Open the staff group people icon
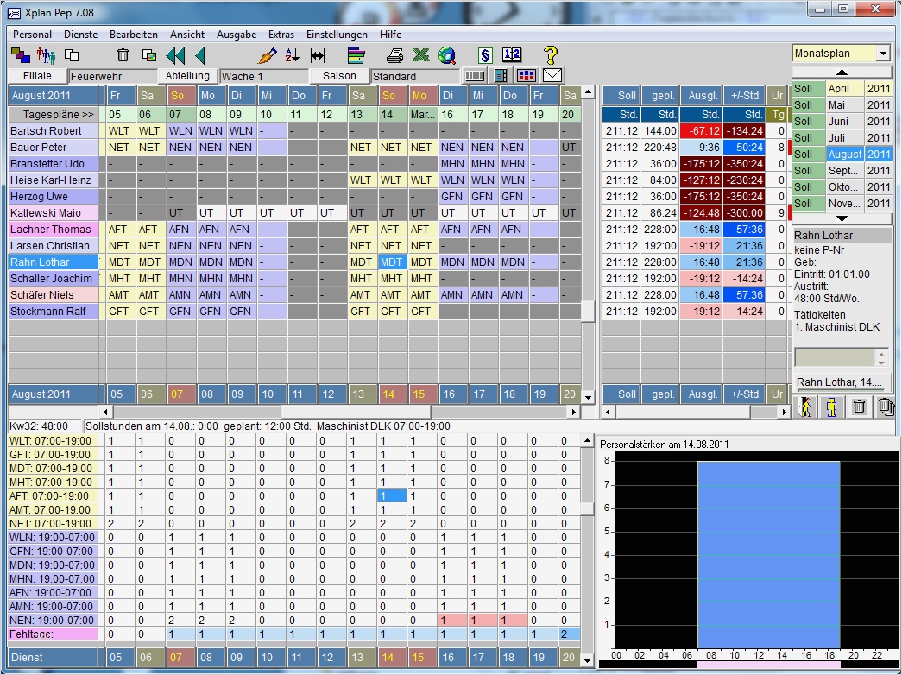The image size is (902, 675). pyautogui.click(x=46, y=55)
